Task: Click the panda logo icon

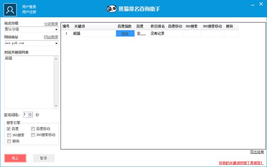Action: (x=112, y=9)
